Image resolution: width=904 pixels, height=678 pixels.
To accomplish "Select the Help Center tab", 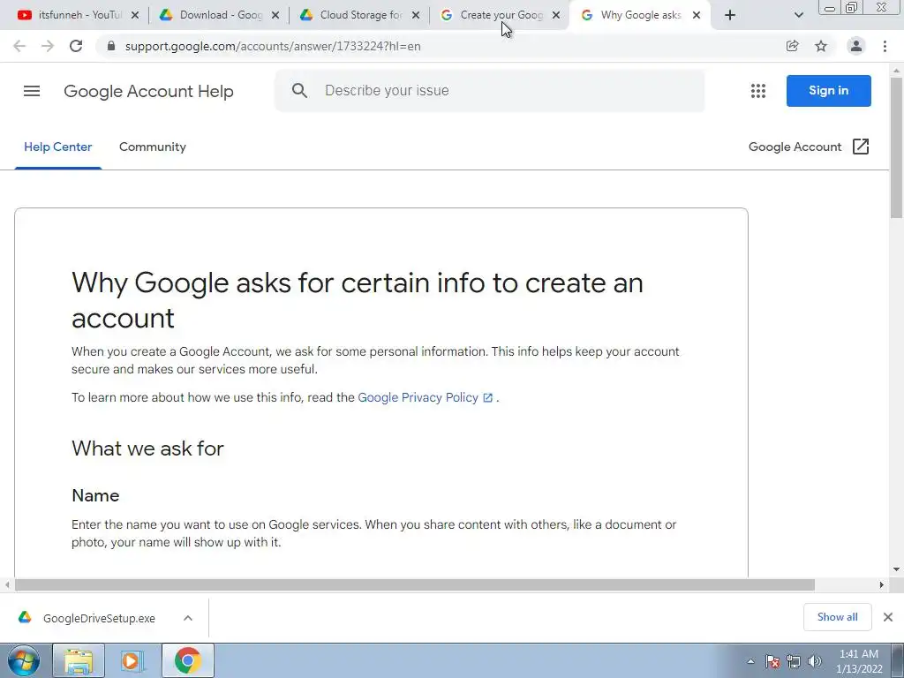I will (57, 147).
